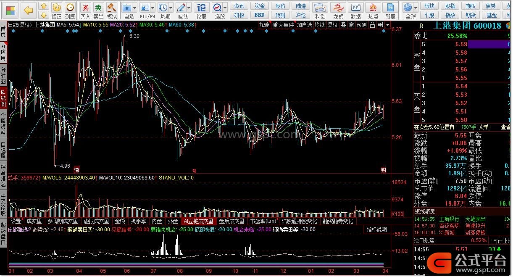The width and height of the screenshot is (513, 277).
Task: Expand the 全球 globe dropdown arrow
Action: [x=416, y=8]
